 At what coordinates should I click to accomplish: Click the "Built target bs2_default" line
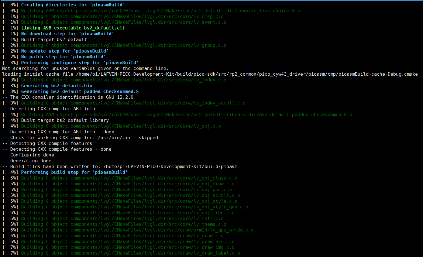point(44,39)
